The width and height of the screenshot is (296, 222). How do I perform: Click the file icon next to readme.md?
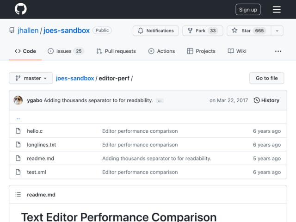18,158
